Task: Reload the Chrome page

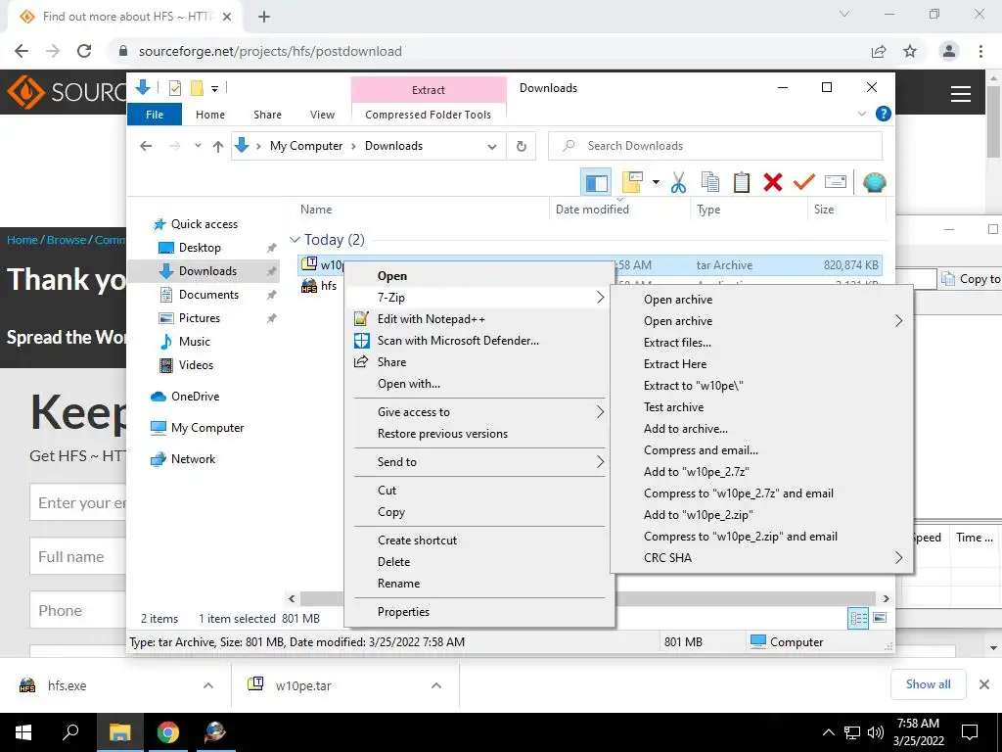Action: pyautogui.click(x=84, y=51)
